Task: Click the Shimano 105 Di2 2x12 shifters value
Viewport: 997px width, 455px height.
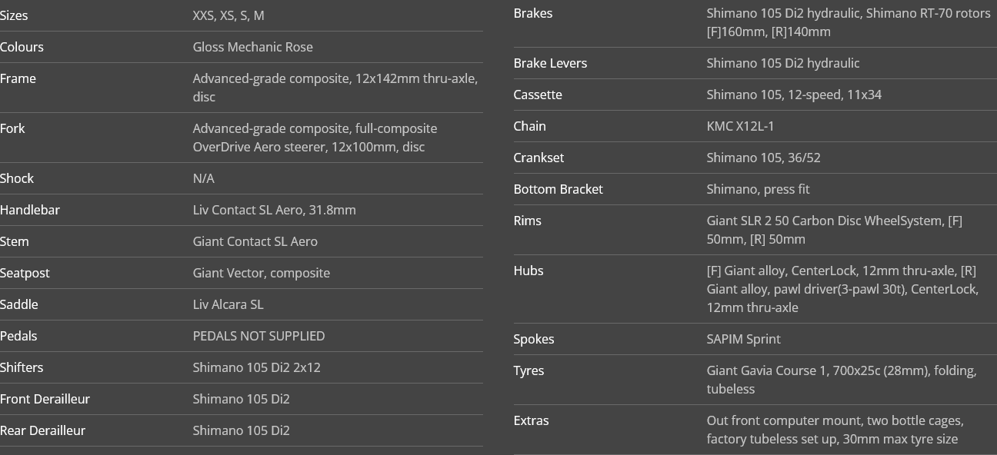Action: click(x=257, y=367)
